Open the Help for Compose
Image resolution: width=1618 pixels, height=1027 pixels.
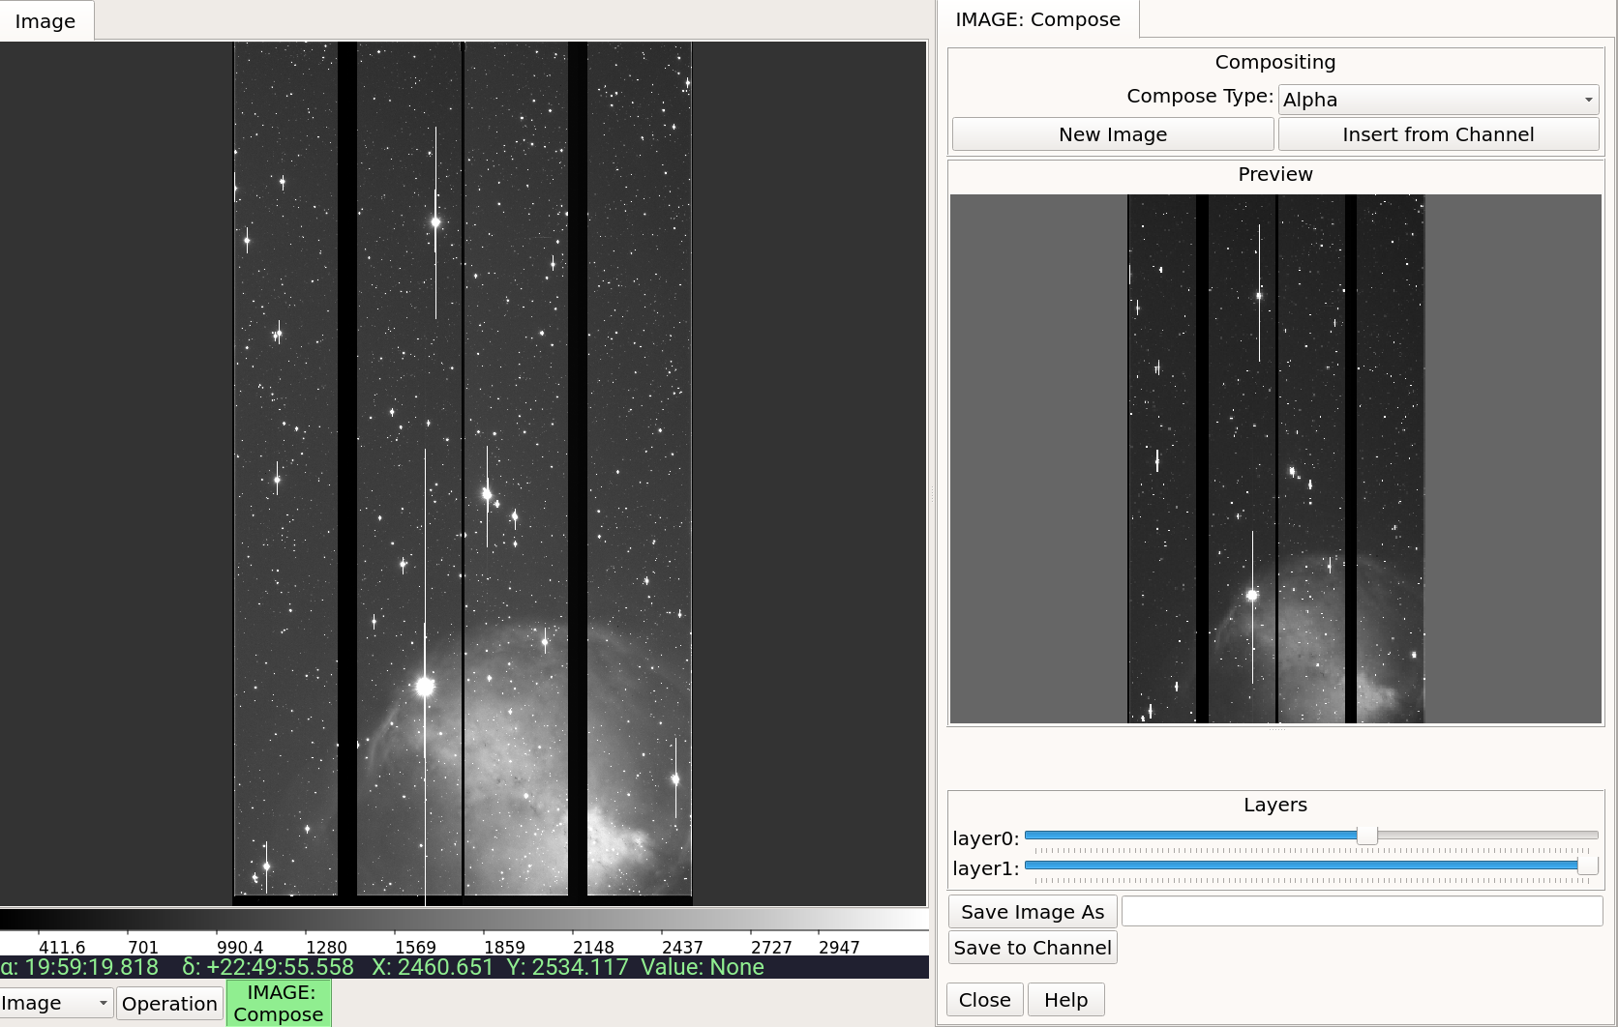(1065, 1000)
